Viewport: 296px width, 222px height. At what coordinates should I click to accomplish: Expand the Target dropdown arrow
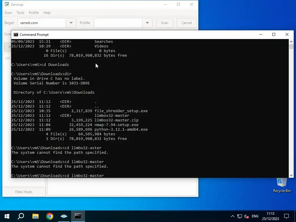(71, 23)
